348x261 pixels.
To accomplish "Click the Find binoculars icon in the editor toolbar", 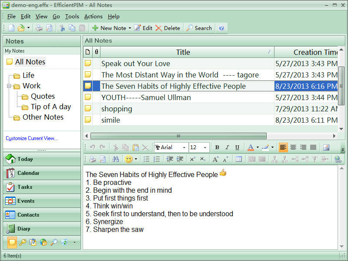I will pos(116,159).
